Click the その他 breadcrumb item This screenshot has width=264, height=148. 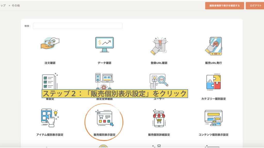[x=16, y=5]
